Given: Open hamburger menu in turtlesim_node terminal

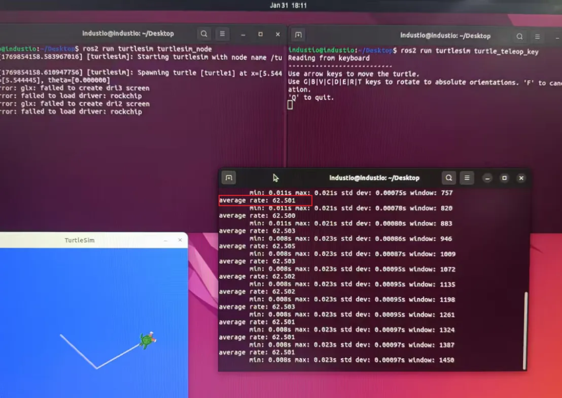Looking at the screenshot, I should point(222,34).
